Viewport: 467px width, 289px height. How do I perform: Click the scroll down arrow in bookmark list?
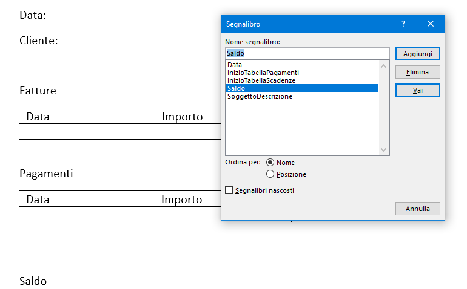coord(383,150)
